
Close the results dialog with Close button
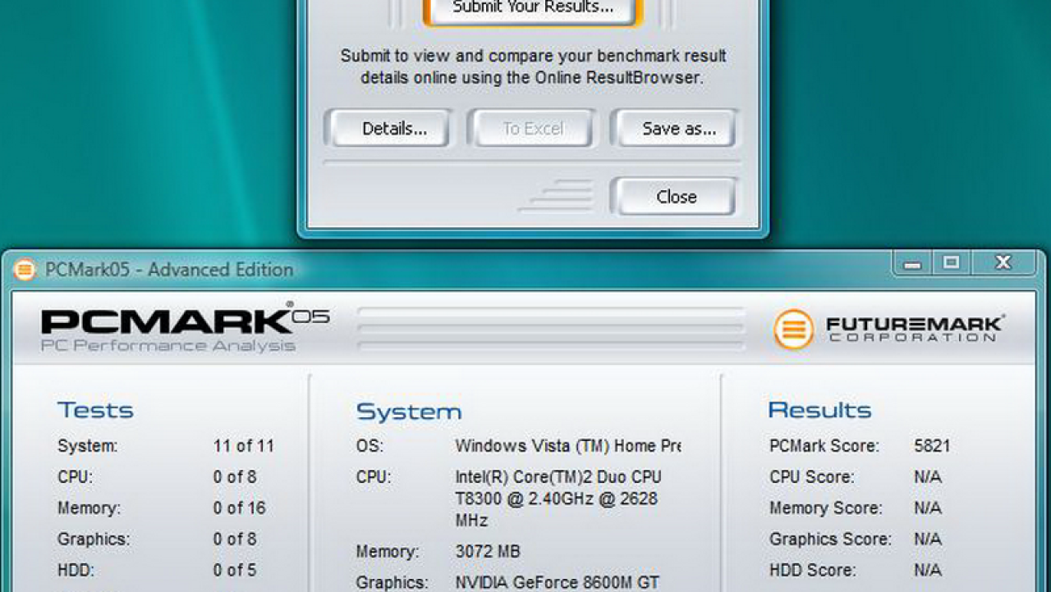(x=676, y=197)
